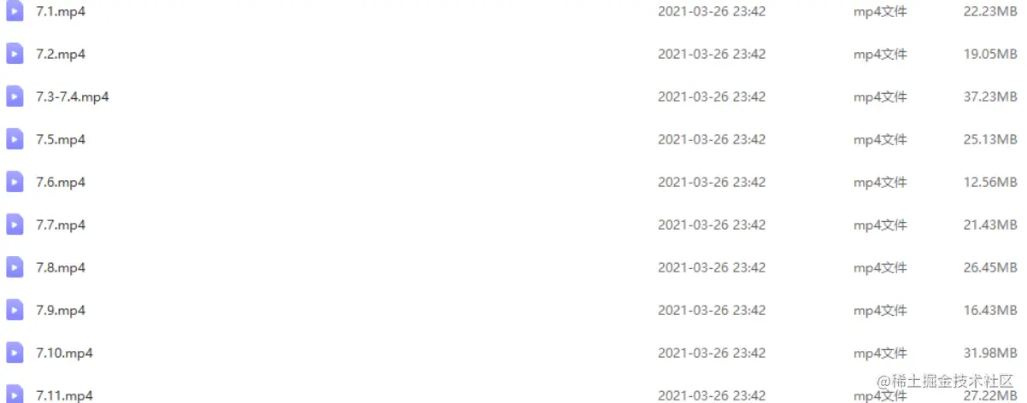
Task: Click the 12.56MB file size entry
Action: (x=990, y=182)
